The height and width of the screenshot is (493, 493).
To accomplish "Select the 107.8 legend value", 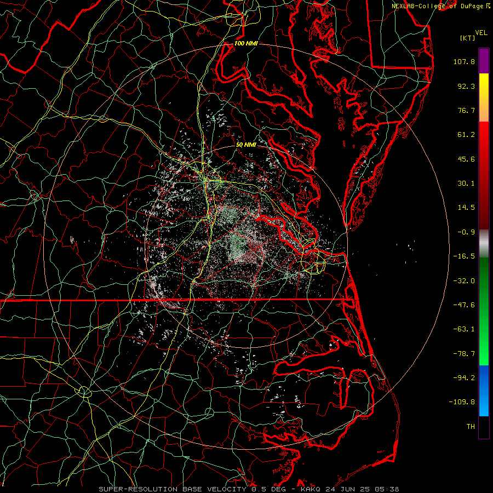I will (464, 61).
